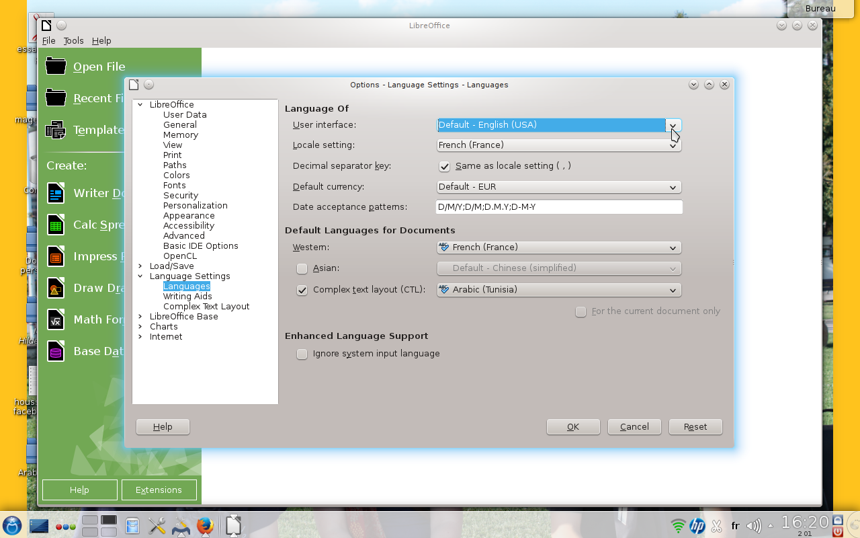
Task: Click the Impress Presentation icon
Action: pos(56,256)
